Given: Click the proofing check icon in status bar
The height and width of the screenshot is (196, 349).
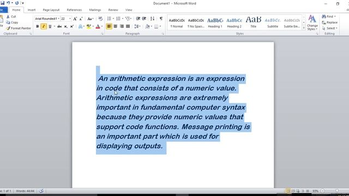Looking at the screenshot, I should pos(41,191).
